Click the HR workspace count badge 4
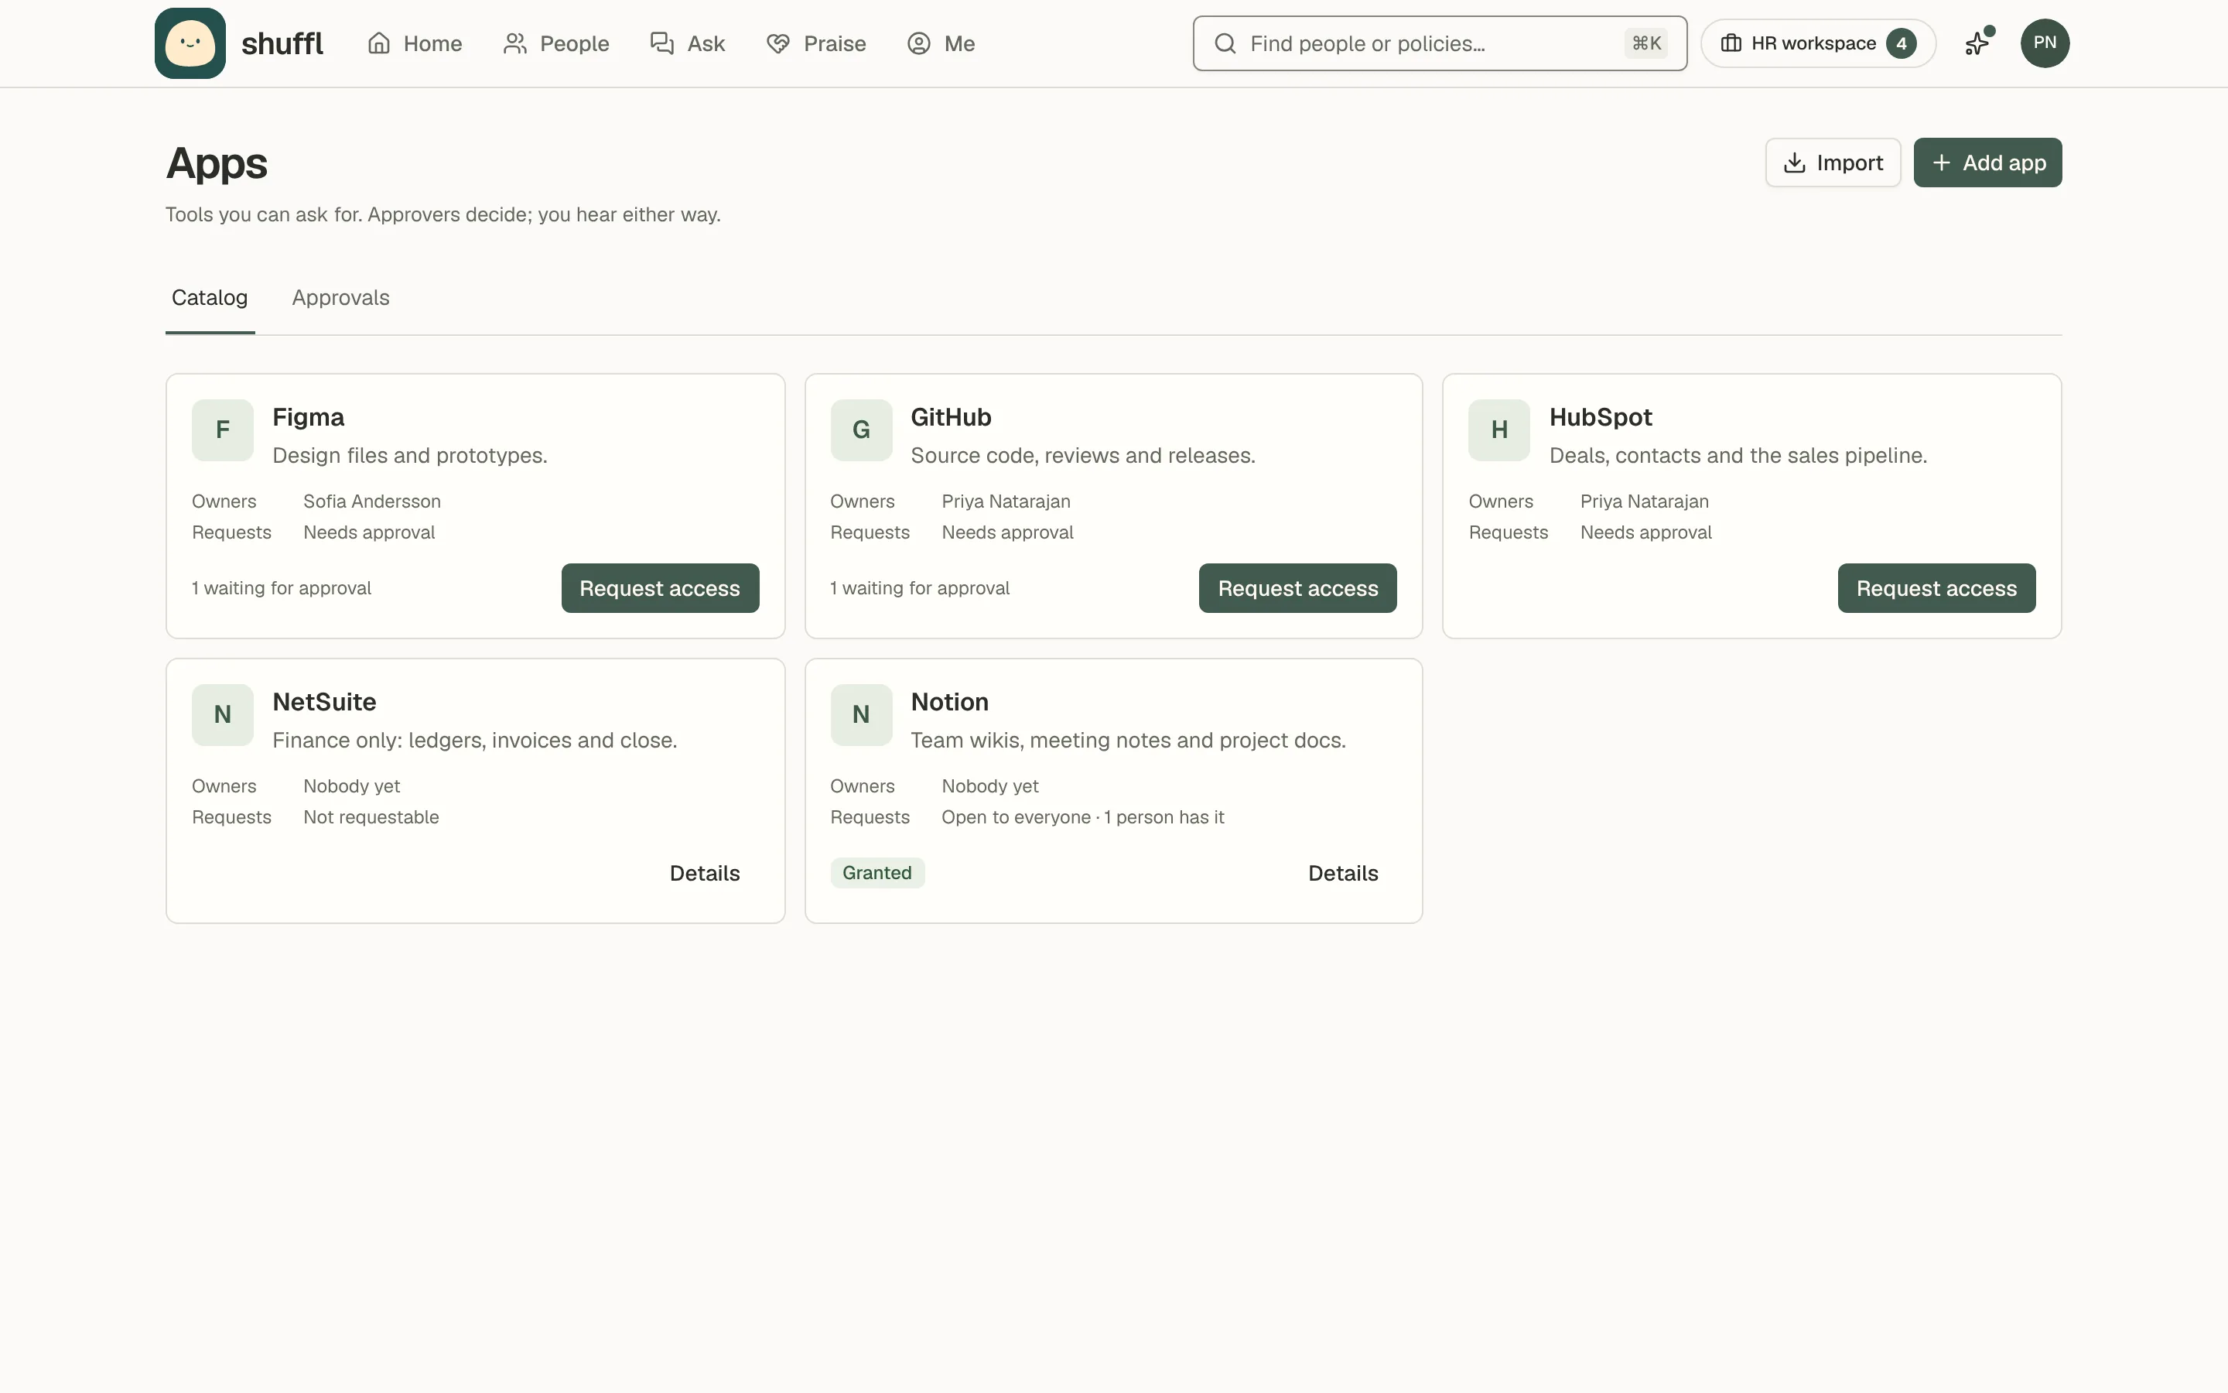The image size is (2228, 1393). [1900, 43]
